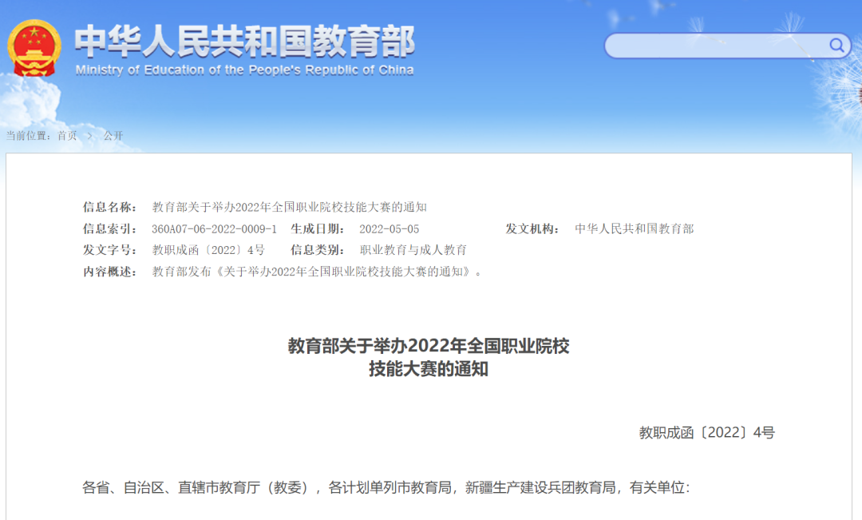Click the right-aligned 教职成函〔2022〕4号 line
Viewport: 862px width, 520px height.
click(x=707, y=433)
